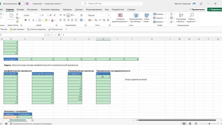Click Очистить форматы in quick toolbar

(36, 29)
